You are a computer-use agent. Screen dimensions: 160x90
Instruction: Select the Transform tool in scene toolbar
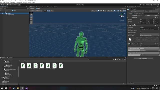coord(31,23)
